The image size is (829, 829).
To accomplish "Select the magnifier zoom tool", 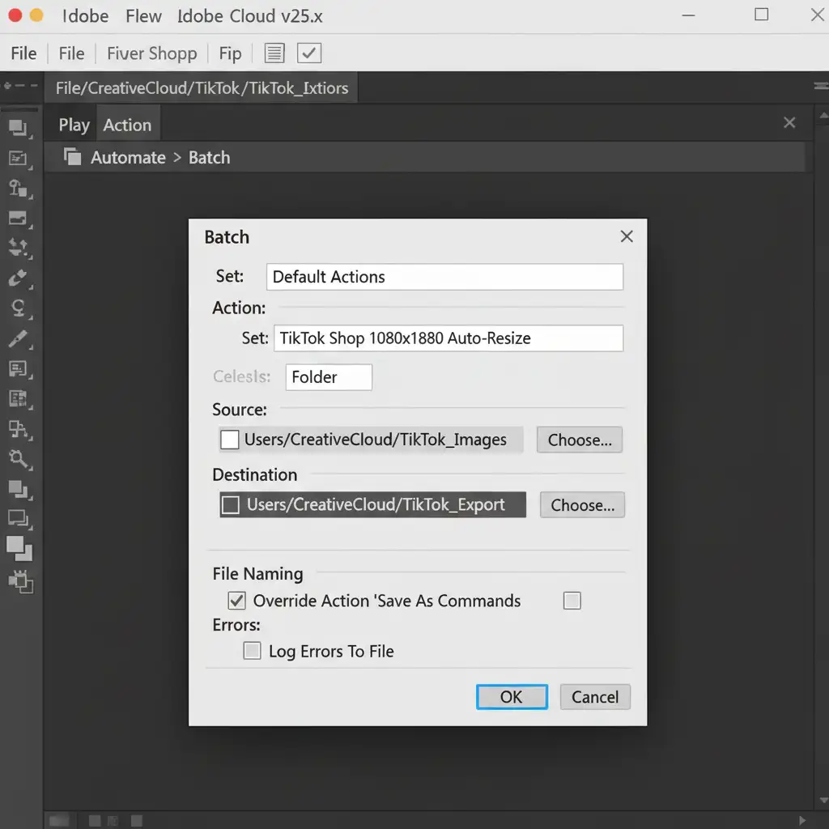I will 18,459.
